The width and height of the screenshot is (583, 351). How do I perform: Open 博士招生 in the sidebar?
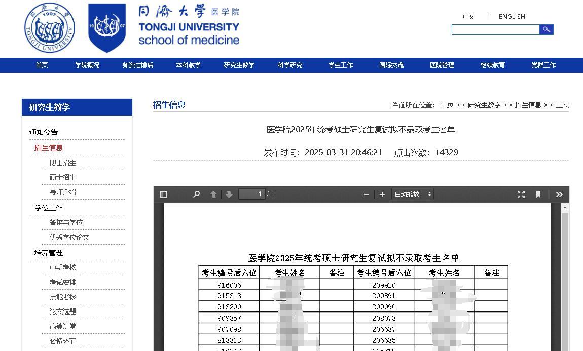coord(62,163)
